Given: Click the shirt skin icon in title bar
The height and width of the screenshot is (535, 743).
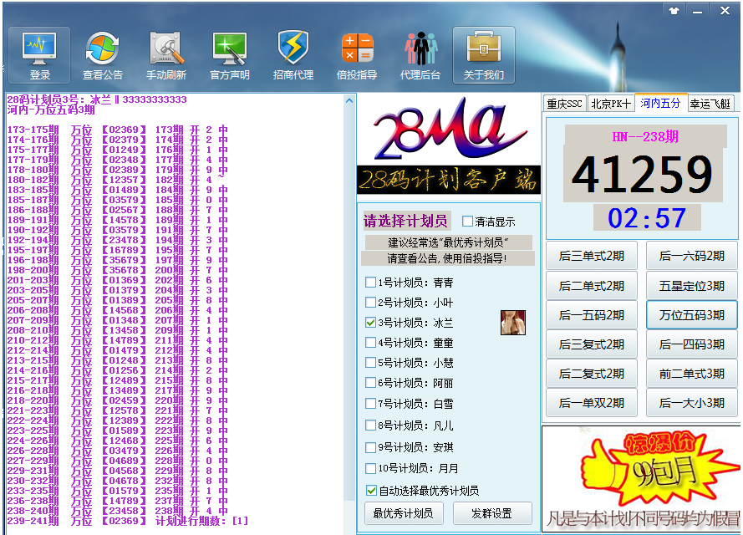Looking at the screenshot, I should pos(674,10).
